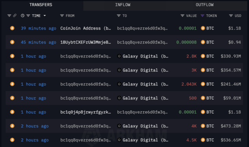Open Galaxy Digital recipient in the 4K row
The image size is (249, 147).
coord(145,126)
